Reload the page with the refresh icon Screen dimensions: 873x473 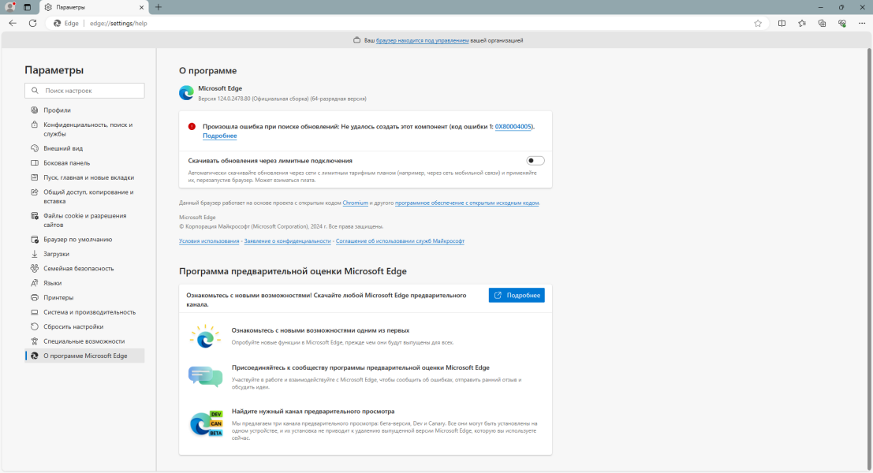33,24
